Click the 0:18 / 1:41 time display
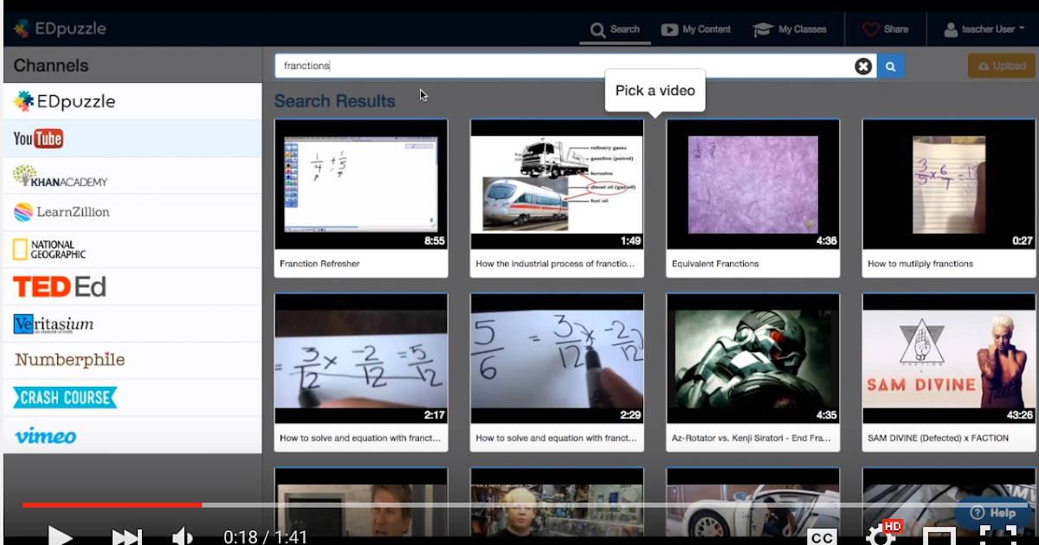 (x=266, y=537)
